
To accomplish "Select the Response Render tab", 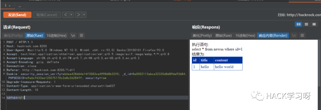I will pos(273,35).
